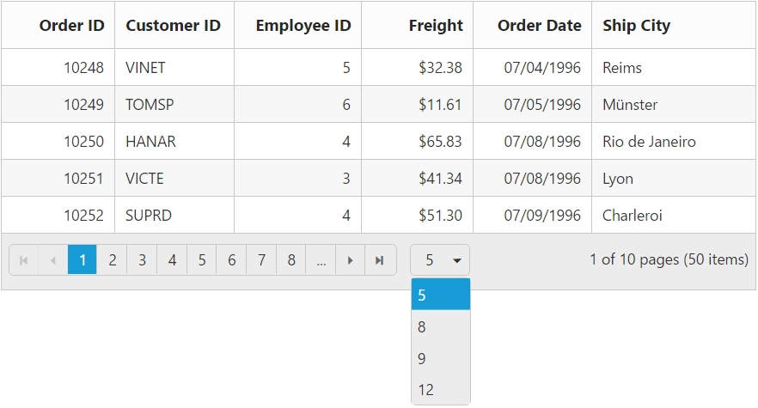Viewport: 758px width, 408px height.
Task: Click the Ship City column header
Action: pos(636,26)
